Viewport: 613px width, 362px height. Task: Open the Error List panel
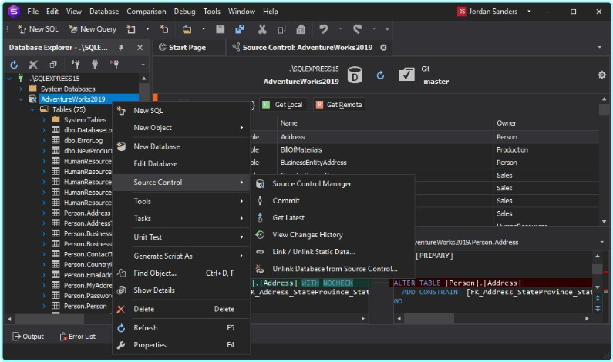click(77, 337)
